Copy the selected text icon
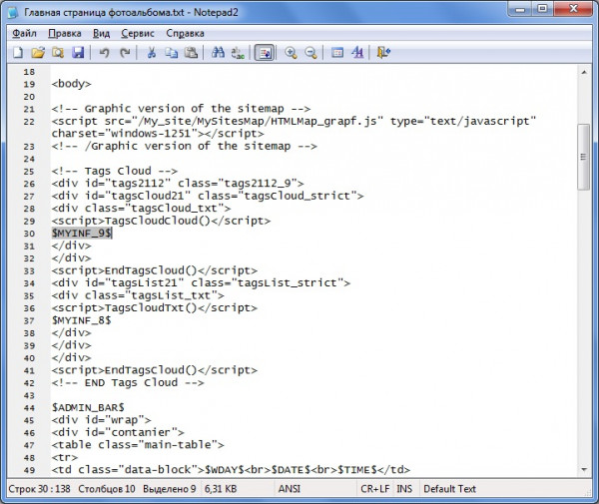The image size is (599, 504). pyautogui.click(x=171, y=52)
